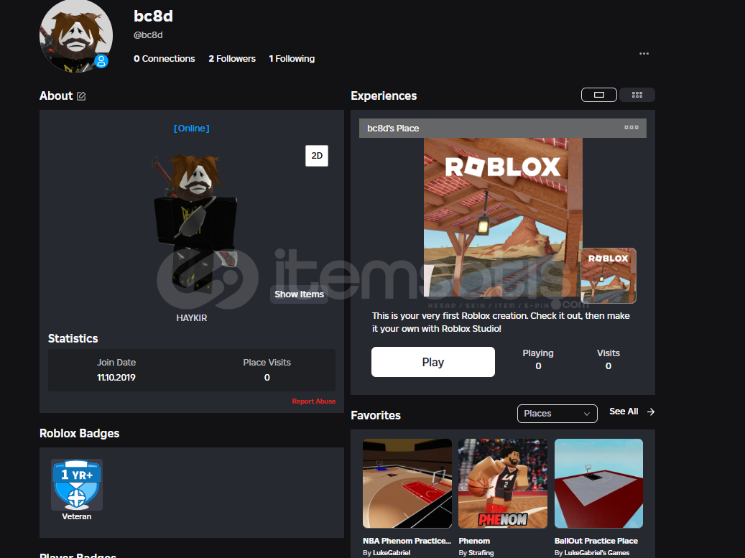
Task: Click the Place Visits statistic
Action: (267, 369)
